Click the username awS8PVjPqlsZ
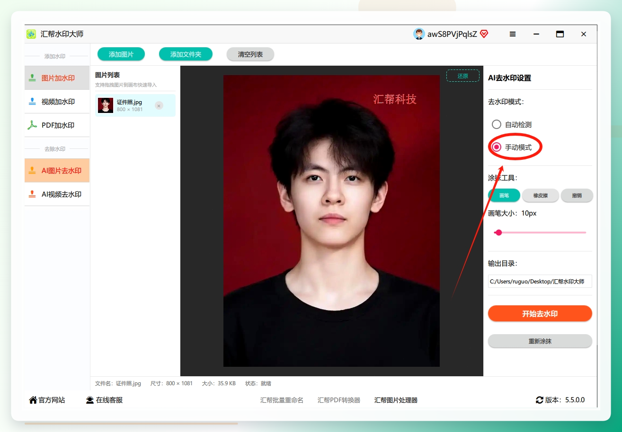 (x=452, y=34)
